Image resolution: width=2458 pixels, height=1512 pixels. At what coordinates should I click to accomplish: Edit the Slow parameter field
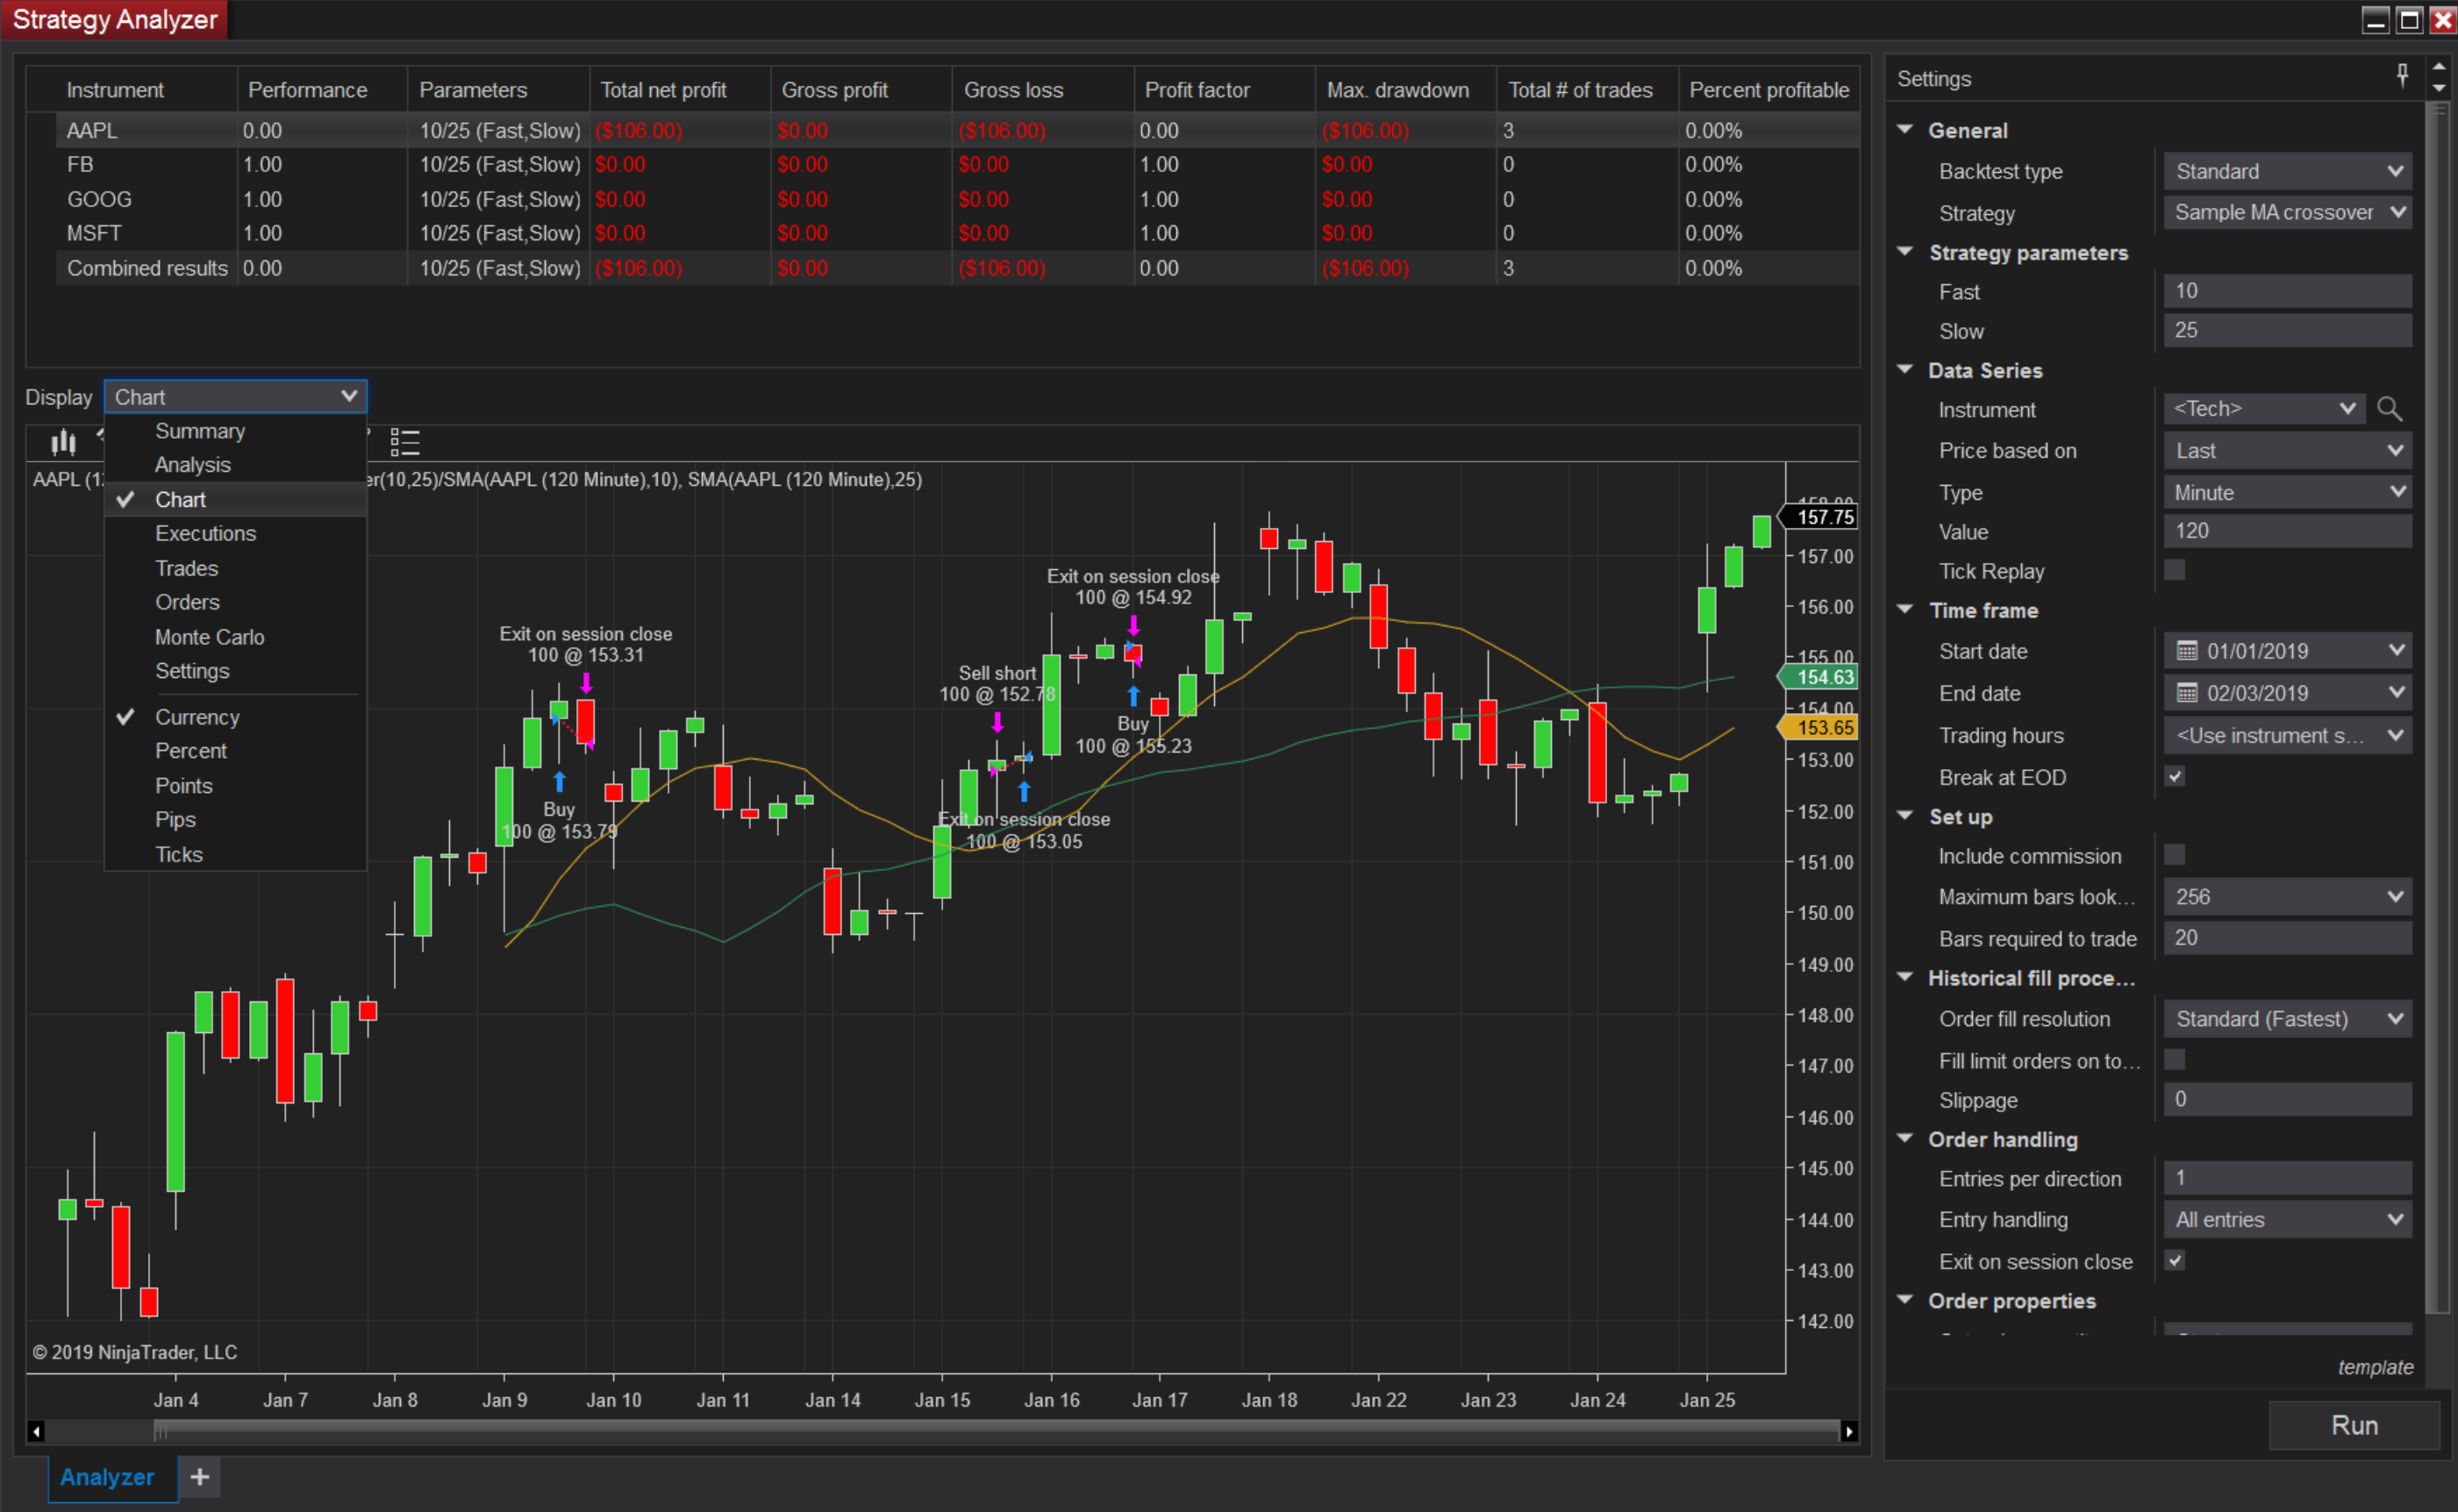click(x=2287, y=330)
